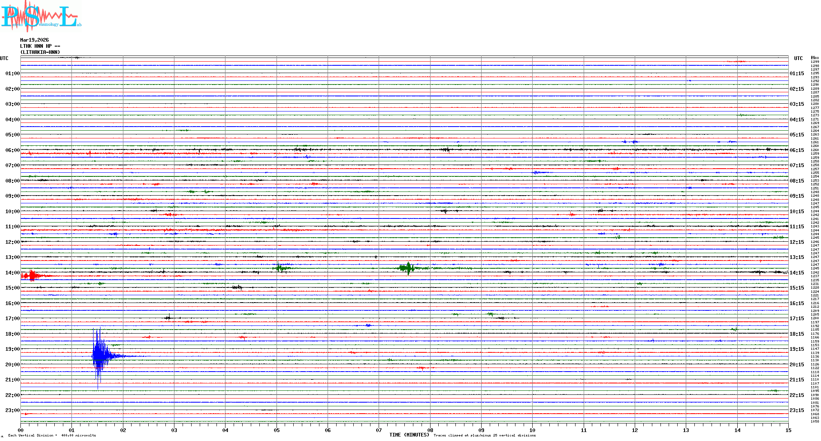Click the 23:15 time label on right
The height and width of the screenshot is (441, 821).
tap(796, 410)
